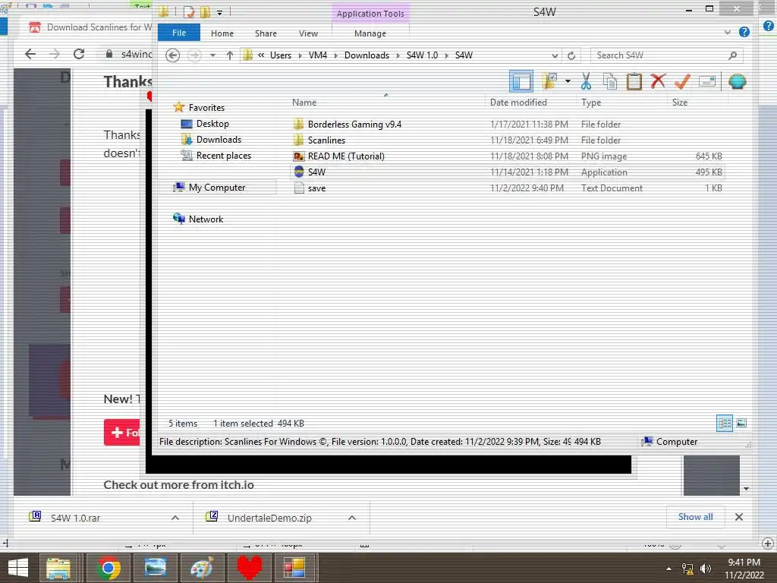This screenshot has width=777, height=583.
Task: Open S4W 1.0.rar download options chevron
Action: click(x=175, y=518)
